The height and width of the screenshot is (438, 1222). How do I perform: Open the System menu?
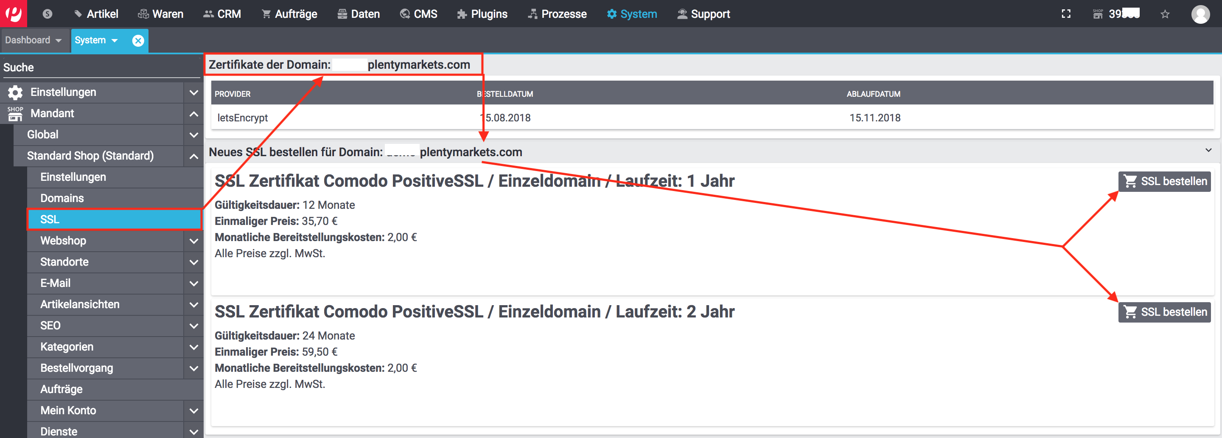632,14
